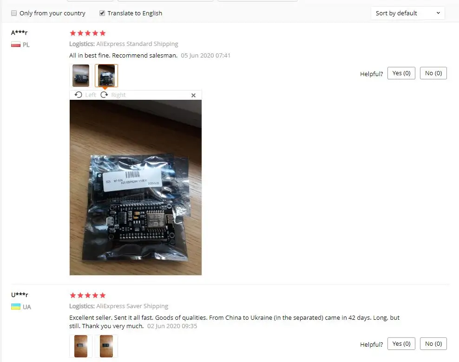The height and width of the screenshot is (362, 459).
Task: Vote Yes (0) on U***r's review
Action: coord(401,343)
